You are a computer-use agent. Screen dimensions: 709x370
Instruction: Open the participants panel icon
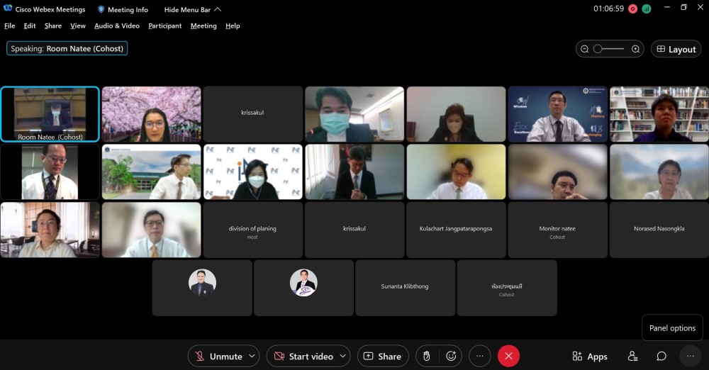(632, 357)
